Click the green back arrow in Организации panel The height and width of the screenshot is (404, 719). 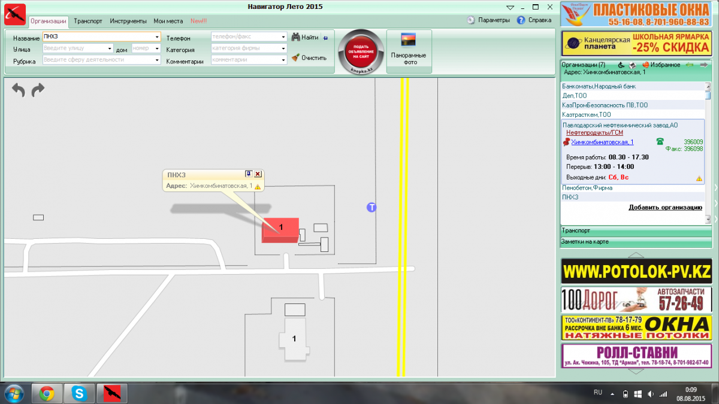pyautogui.click(x=690, y=65)
